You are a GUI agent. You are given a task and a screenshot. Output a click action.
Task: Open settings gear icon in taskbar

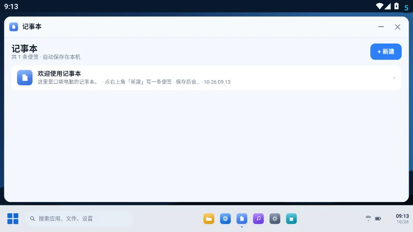tap(275, 219)
